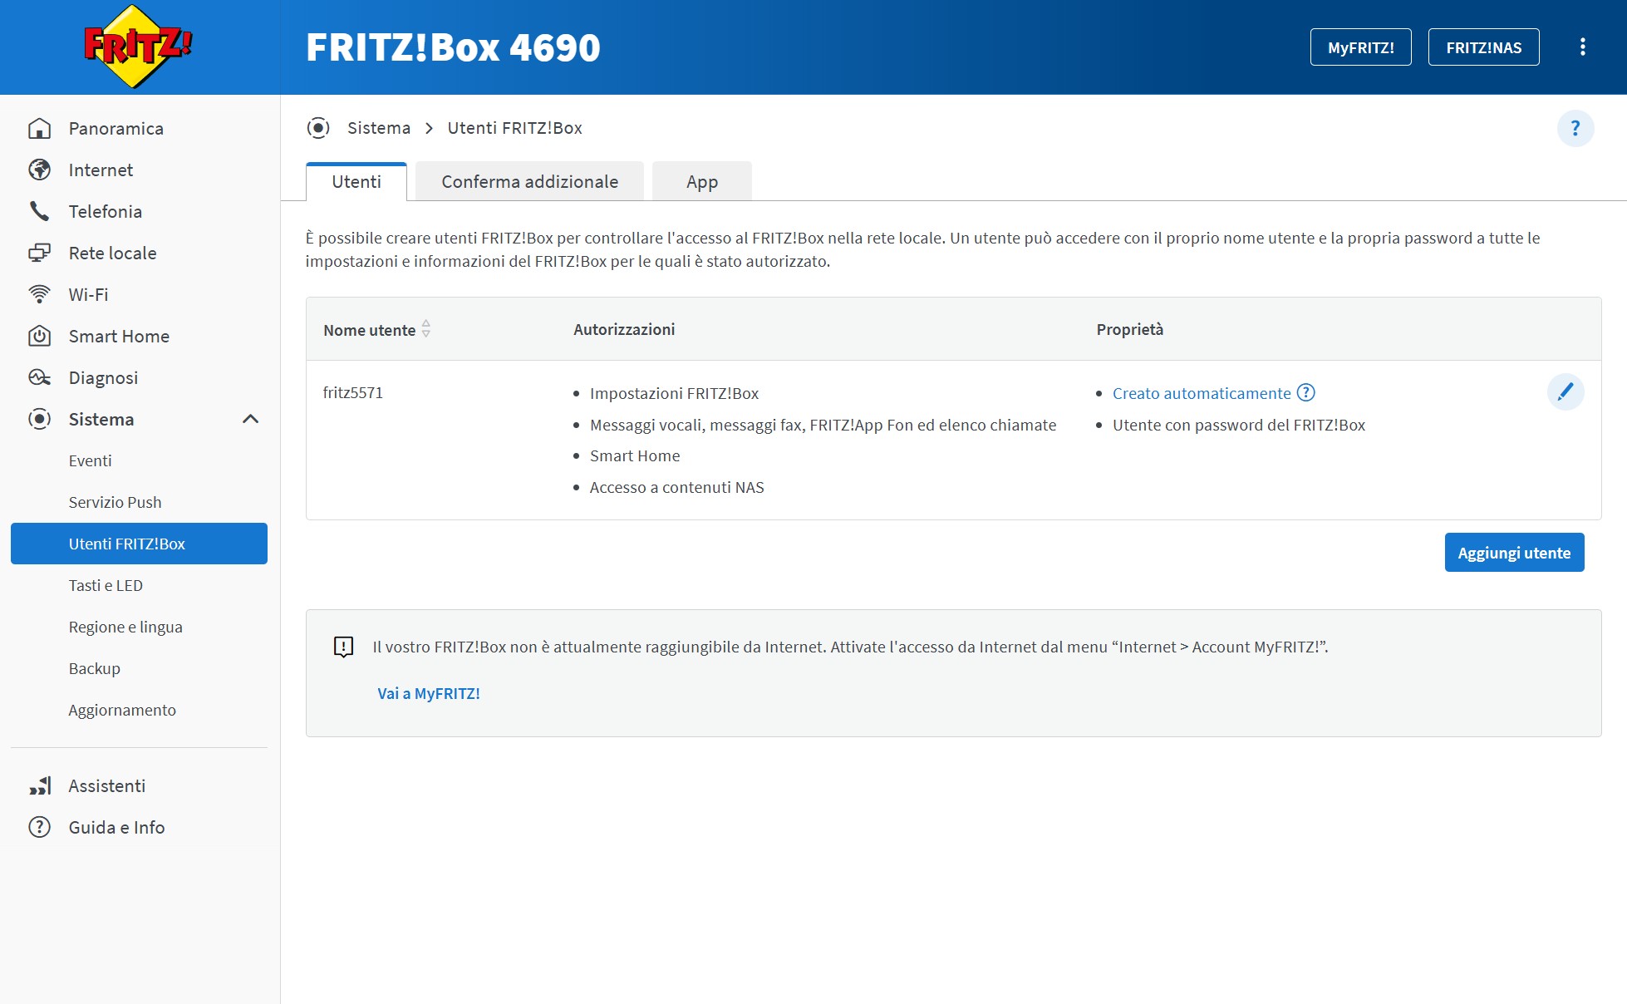Click Utente con password del FRITZ!Box
The image size is (1627, 1004).
(1239, 425)
